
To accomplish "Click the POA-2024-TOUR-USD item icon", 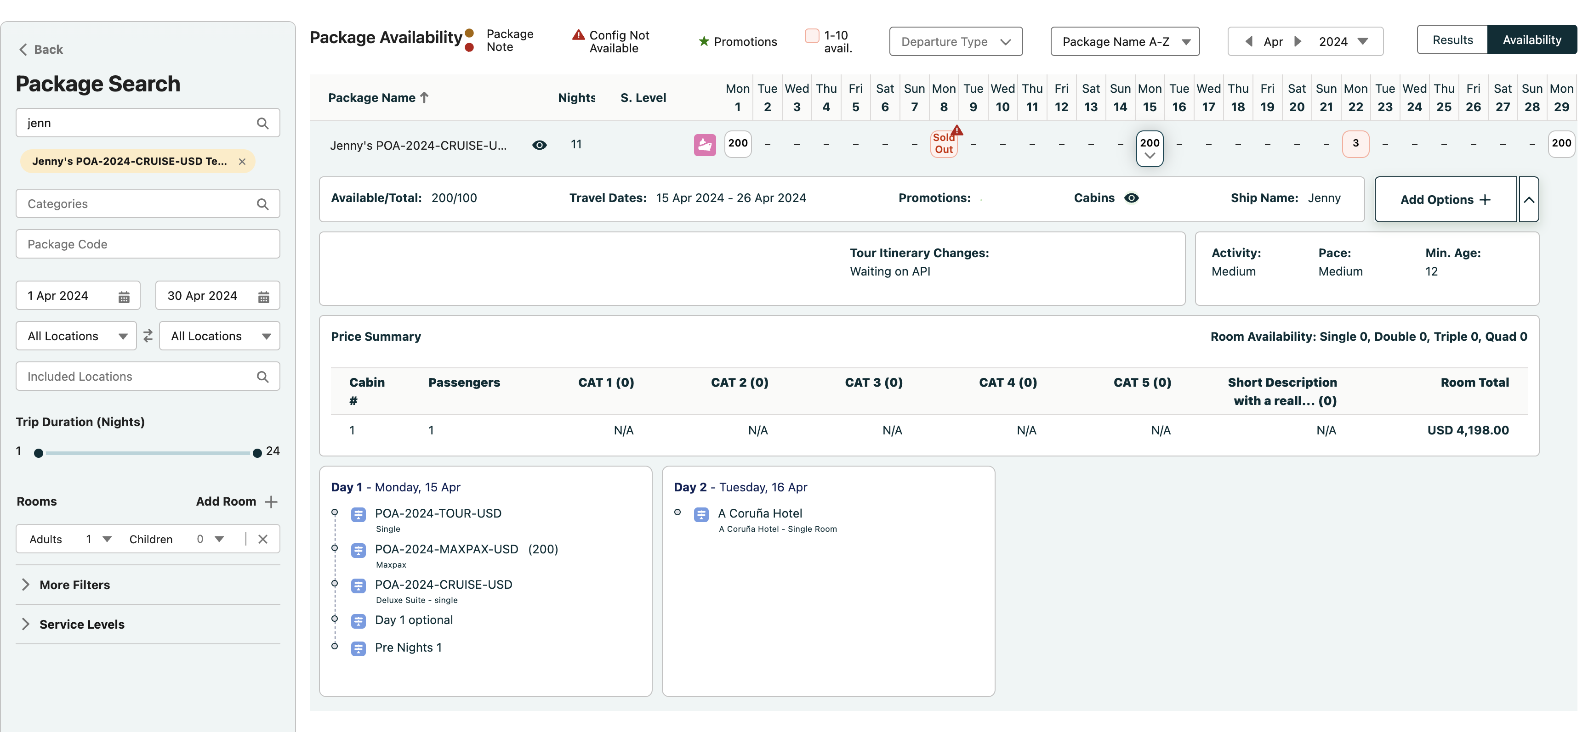I will pyautogui.click(x=358, y=514).
